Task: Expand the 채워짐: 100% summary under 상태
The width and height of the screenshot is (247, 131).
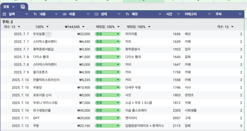Action: 118,27
